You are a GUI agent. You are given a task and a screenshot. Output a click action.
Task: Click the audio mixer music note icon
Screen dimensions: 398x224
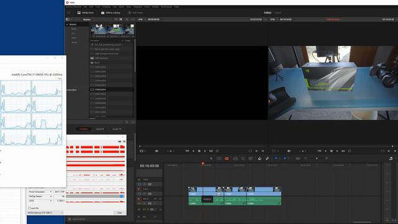pyautogui.click(x=391, y=159)
